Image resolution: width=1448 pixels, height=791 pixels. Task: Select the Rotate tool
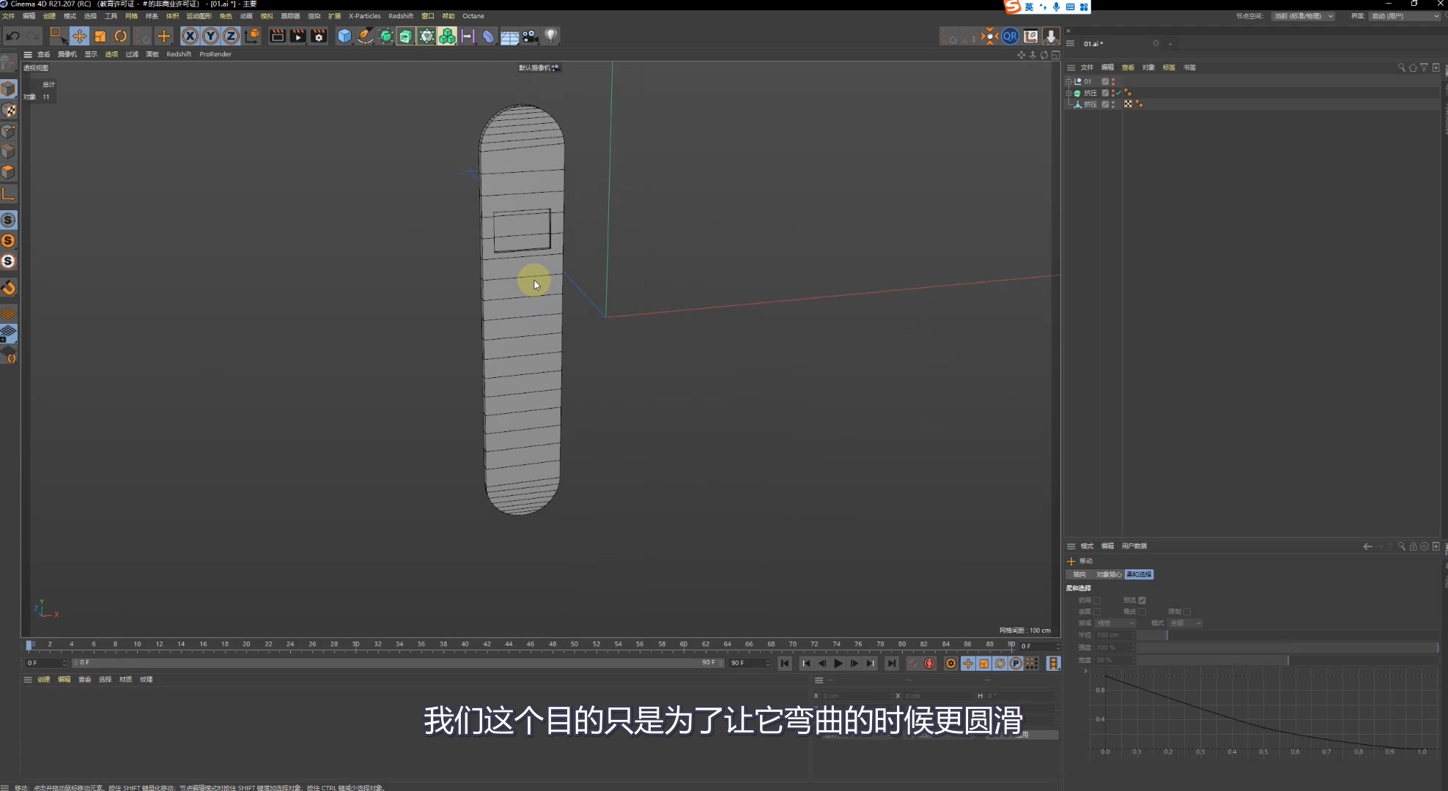point(121,36)
